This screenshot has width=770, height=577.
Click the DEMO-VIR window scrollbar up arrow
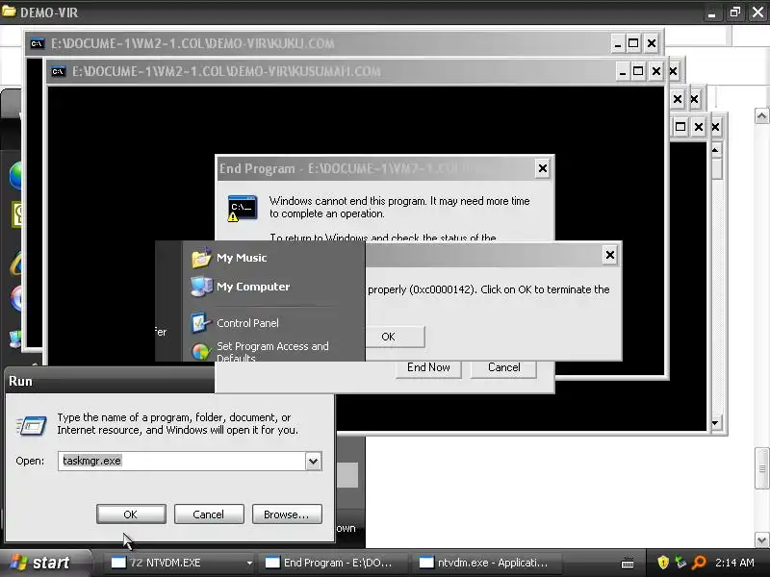pos(761,116)
